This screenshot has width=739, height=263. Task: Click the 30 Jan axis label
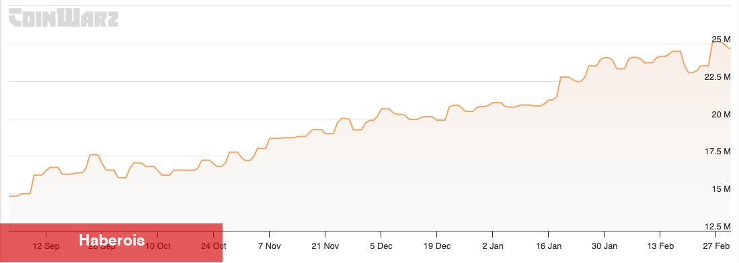click(x=605, y=246)
